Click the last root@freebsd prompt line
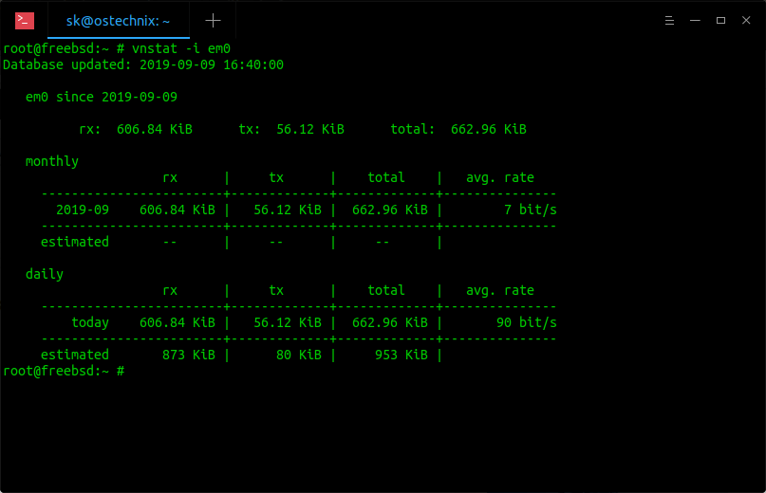766x493 pixels. pos(64,371)
